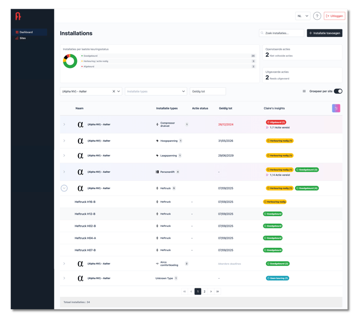Viewport: 358px width, 320px height.
Task: Clear the (Alpha NV) - Aalter site filter
Action: tap(114, 92)
